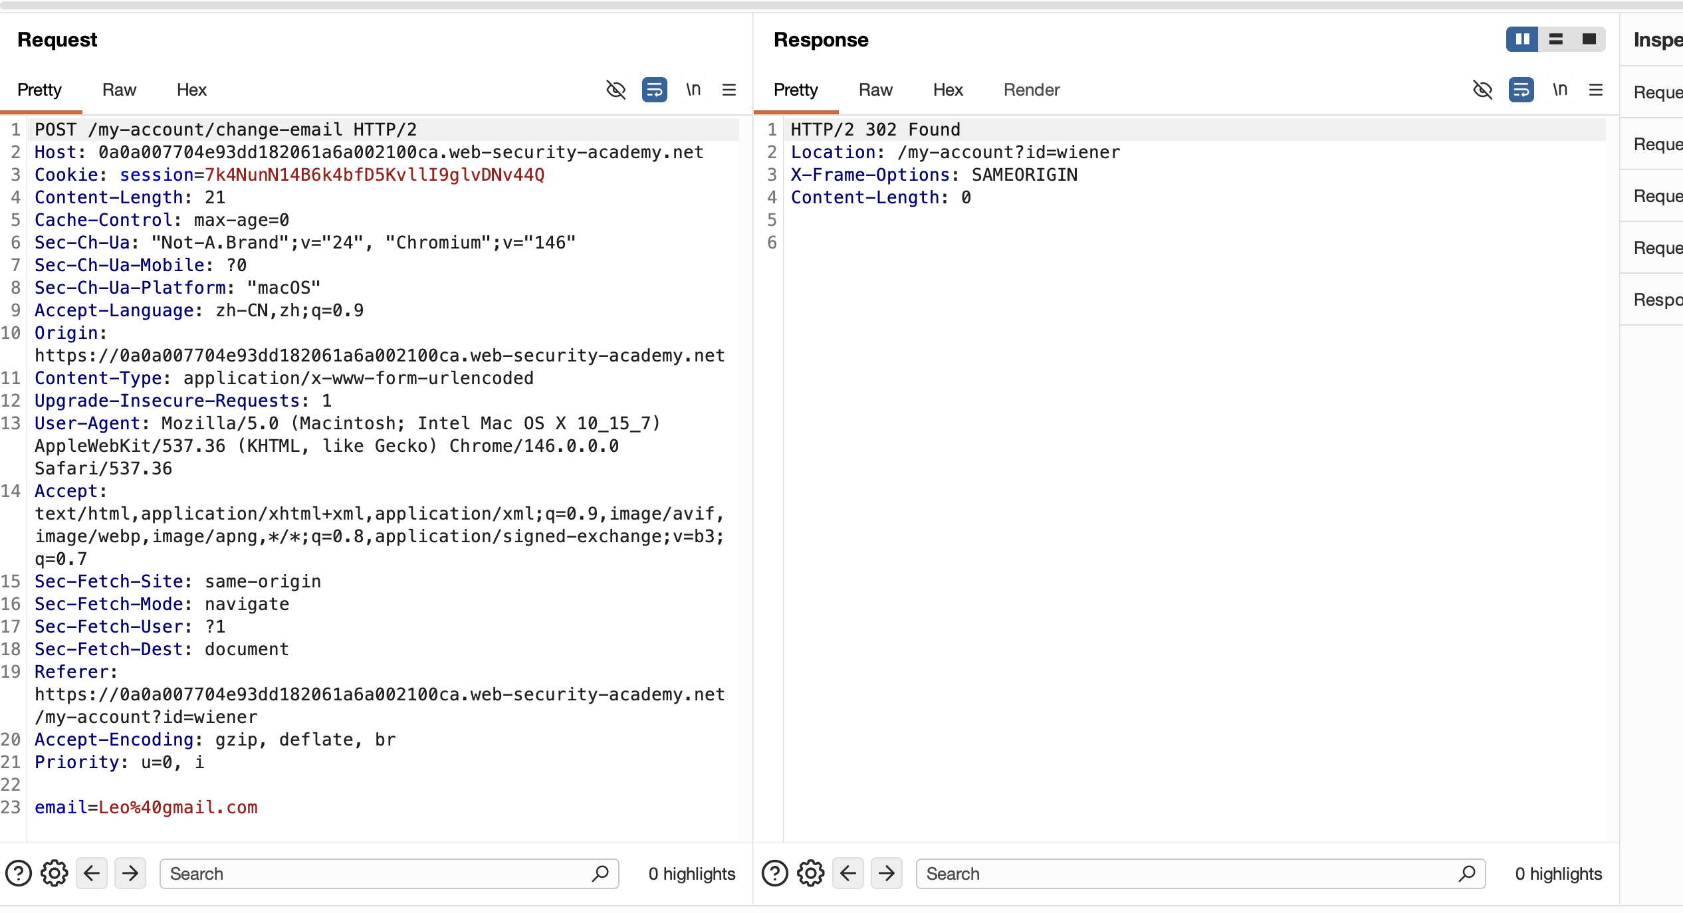Select side-by-side split layout icon
Screen dimensions: 1683x913
click(1522, 39)
